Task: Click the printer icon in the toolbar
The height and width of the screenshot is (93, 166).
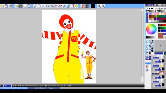Action: [10, 6]
